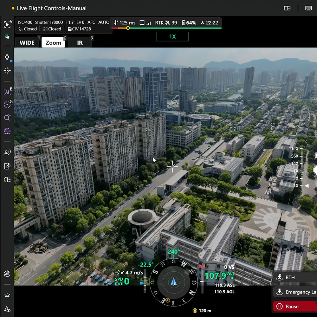Open the purple cloud icon
Image resolution: width=317 pixels, height=317 pixels.
(x=7, y=131)
